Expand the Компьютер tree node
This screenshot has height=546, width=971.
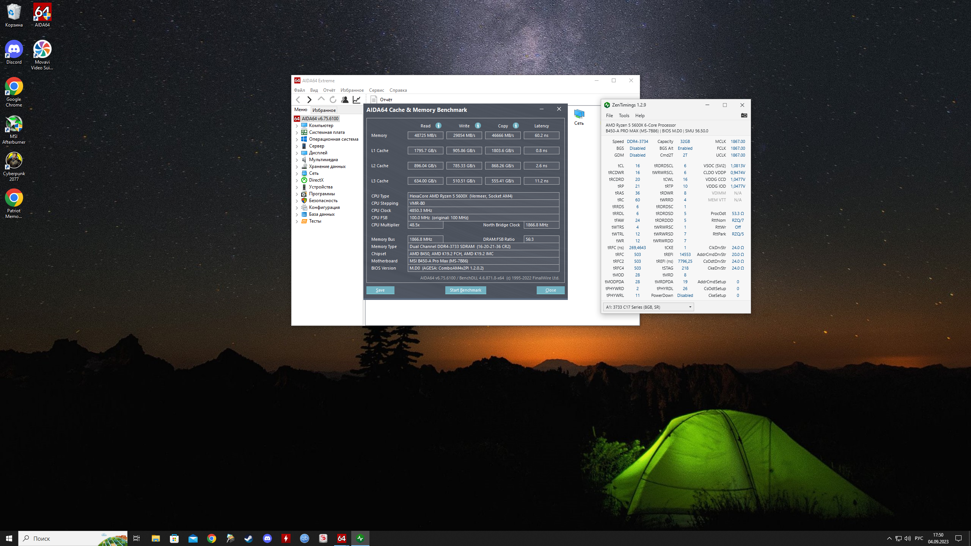coord(297,126)
